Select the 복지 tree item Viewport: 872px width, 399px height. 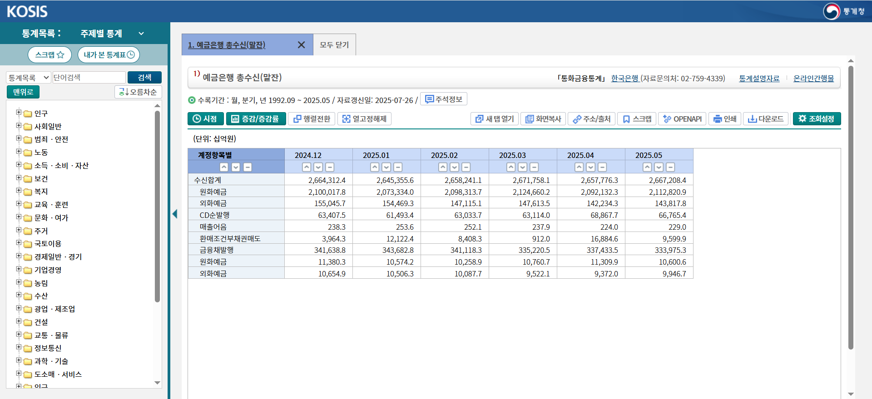pos(41,192)
